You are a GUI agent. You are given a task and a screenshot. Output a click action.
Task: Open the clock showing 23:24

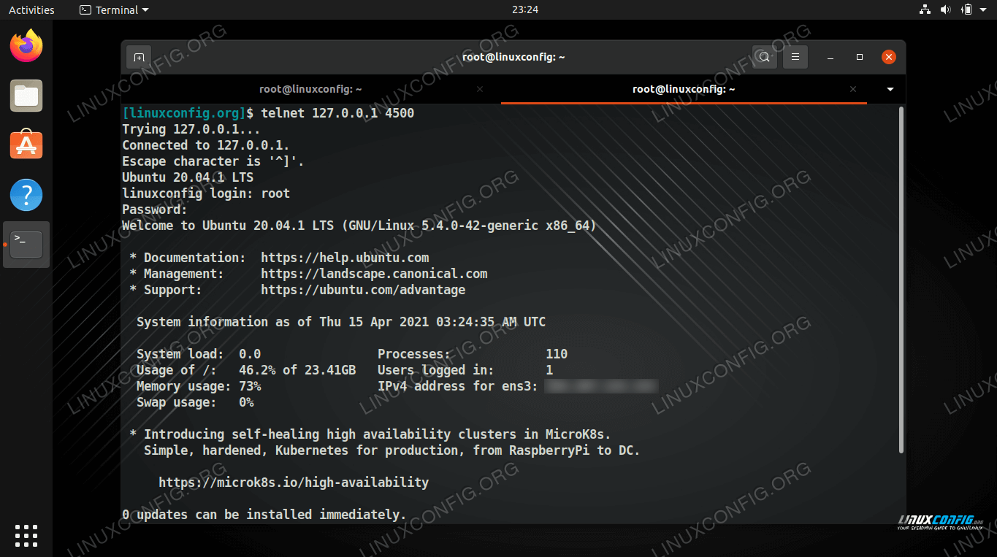tap(524, 9)
